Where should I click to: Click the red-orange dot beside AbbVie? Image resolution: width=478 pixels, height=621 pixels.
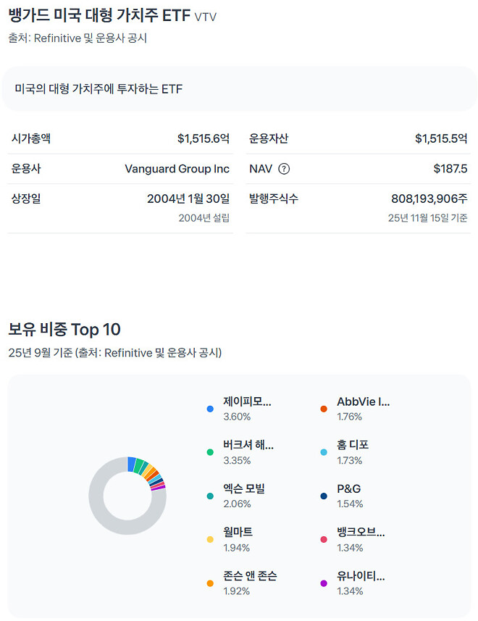pos(324,409)
